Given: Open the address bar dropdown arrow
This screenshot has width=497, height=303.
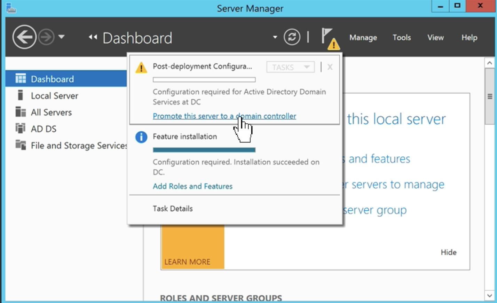Looking at the screenshot, I should click(x=275, y=37).
